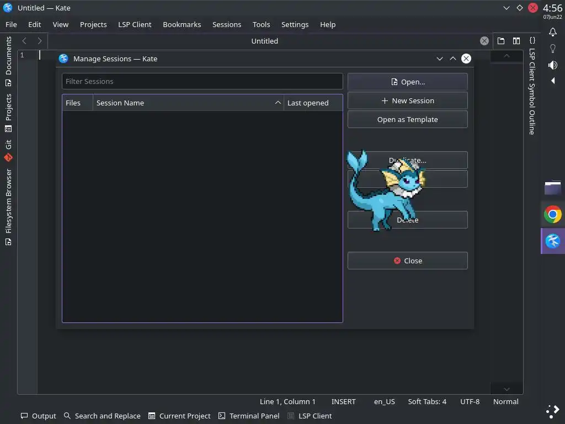Open the Documents sidebar panel
The width and height of the screenshot is (565, 424).
(x=8, y=61)
